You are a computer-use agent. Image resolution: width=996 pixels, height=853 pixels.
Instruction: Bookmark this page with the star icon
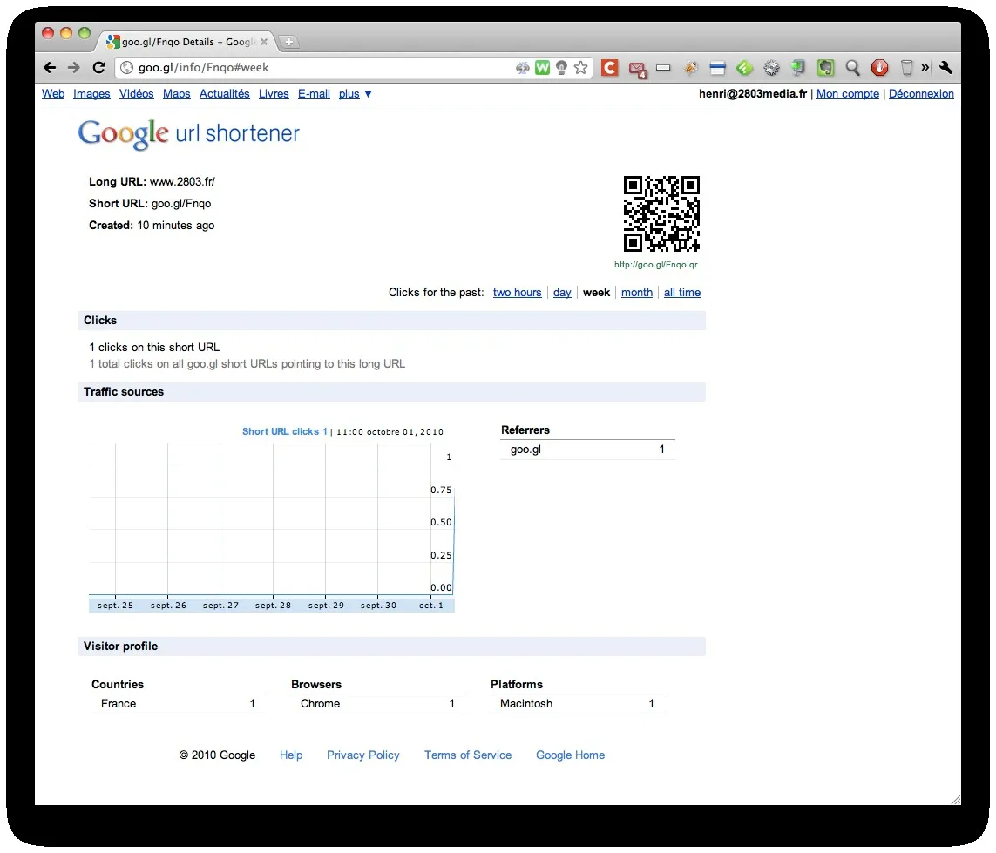coord(580,67)
